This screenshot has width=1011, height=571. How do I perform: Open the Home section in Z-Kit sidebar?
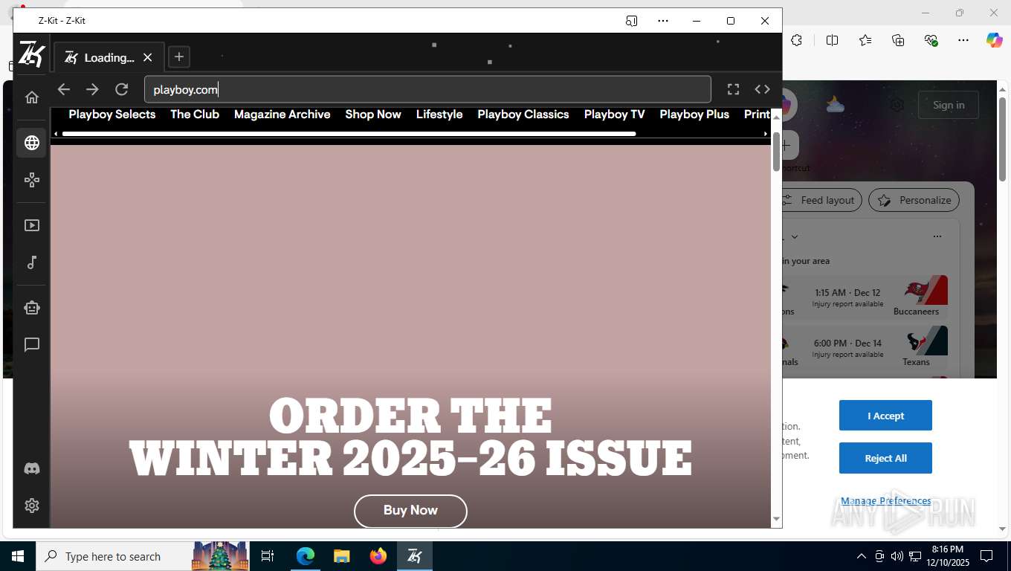tap(32, 97)
